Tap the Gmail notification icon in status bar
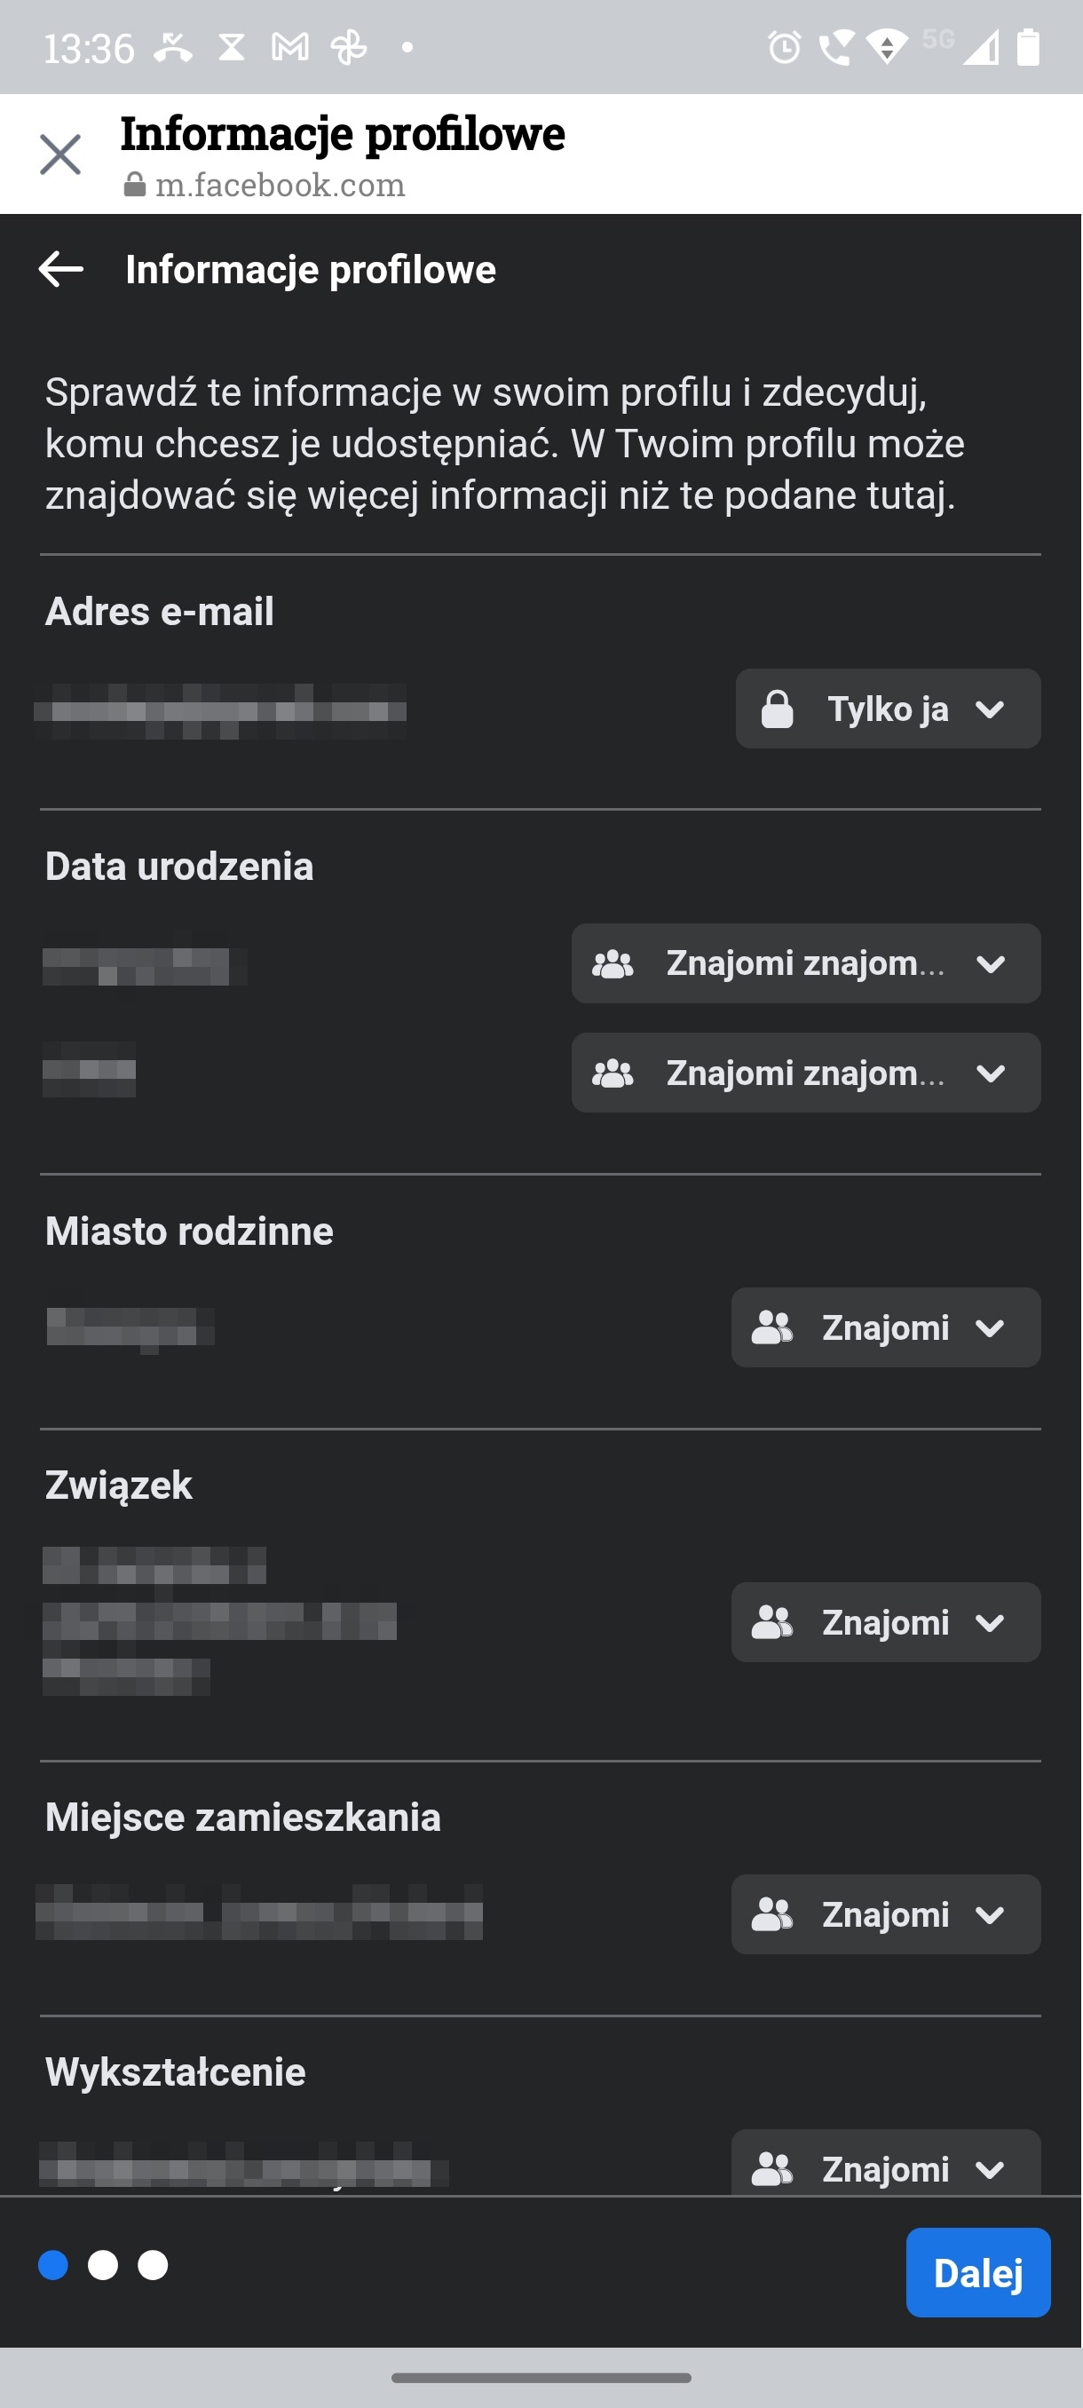Image resolution: width=1083 pixels, height=2408 pixels. [289, 47]
